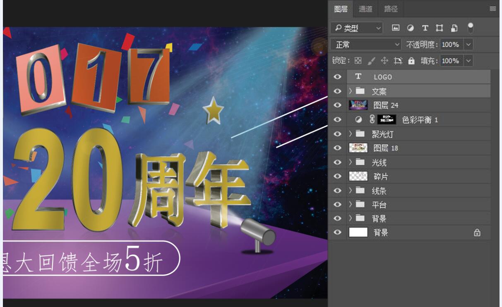Image resolution: width=502 pixels, height=307 pixels.
Task: Click the folder icon of 光线 group
Action: tap(360, 162)
